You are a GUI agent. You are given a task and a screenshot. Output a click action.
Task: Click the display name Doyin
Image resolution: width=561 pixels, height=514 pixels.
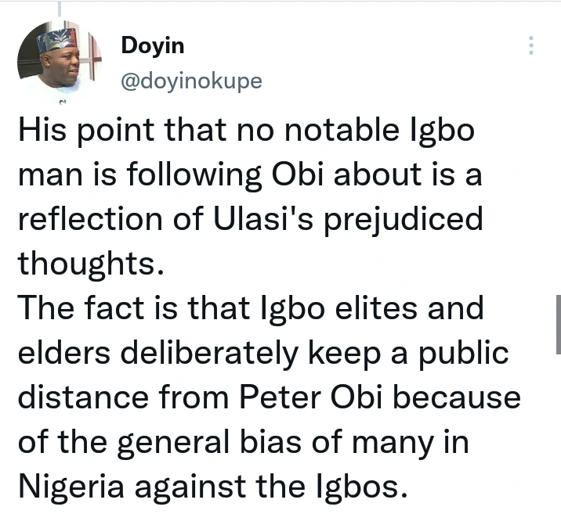click(x=153, y=45)
